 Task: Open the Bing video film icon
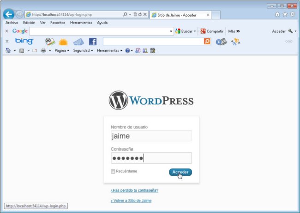coord(222,42)
